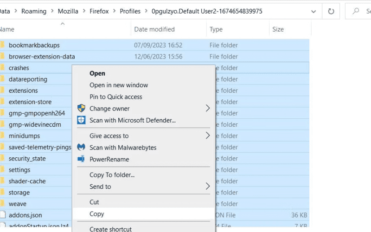The width and height of the screenshot is (371, 232).
Task: Sort by Size column header
Action: (x=278, y=29)
